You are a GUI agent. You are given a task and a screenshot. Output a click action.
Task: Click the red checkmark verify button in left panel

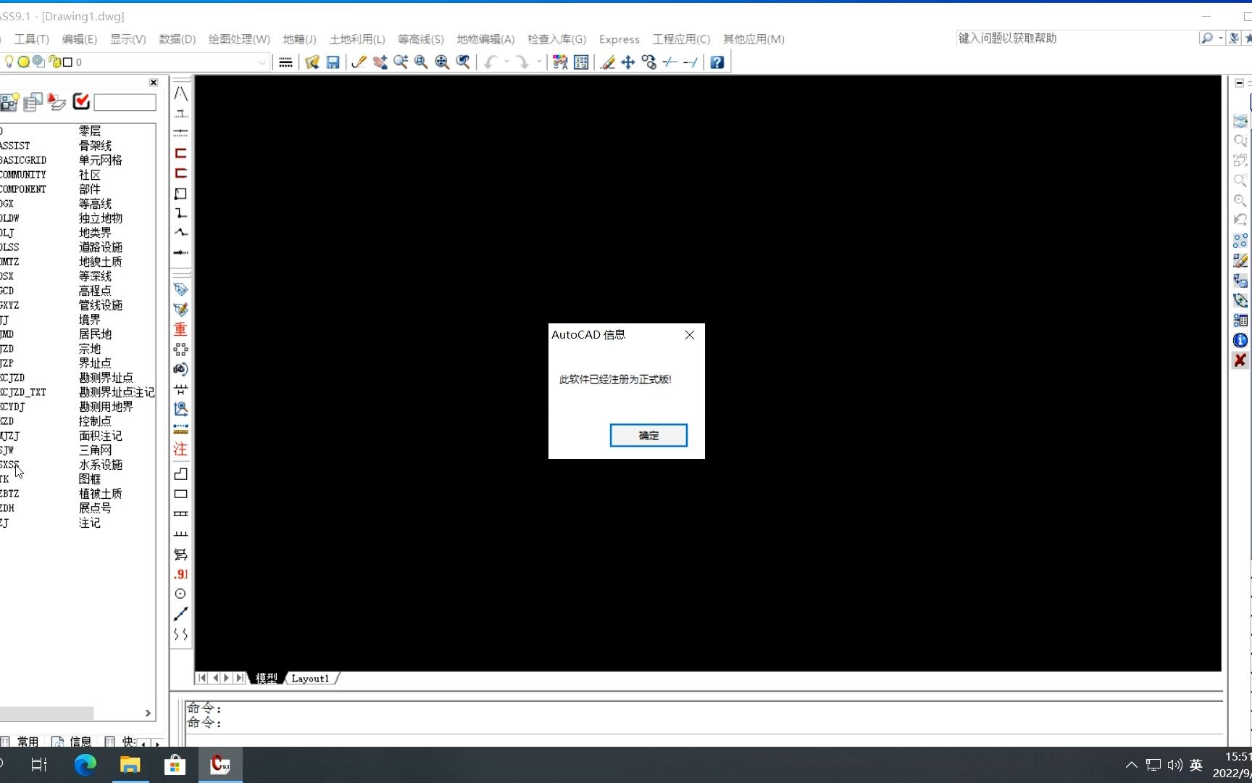click(x=80, y=101)
